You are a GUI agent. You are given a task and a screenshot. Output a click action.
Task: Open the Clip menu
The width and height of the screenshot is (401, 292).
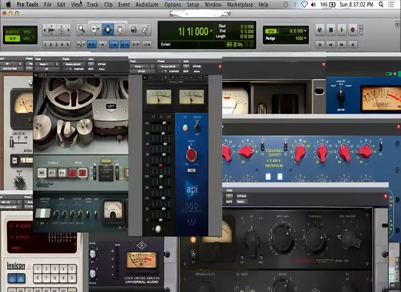coord(108,4)
